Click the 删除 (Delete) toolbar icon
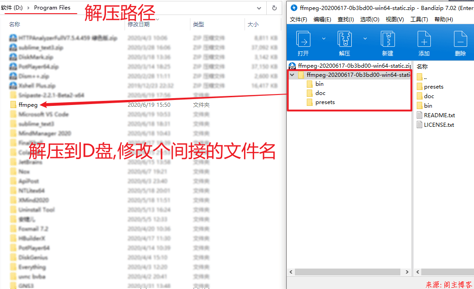 click(x=460, y=39)
